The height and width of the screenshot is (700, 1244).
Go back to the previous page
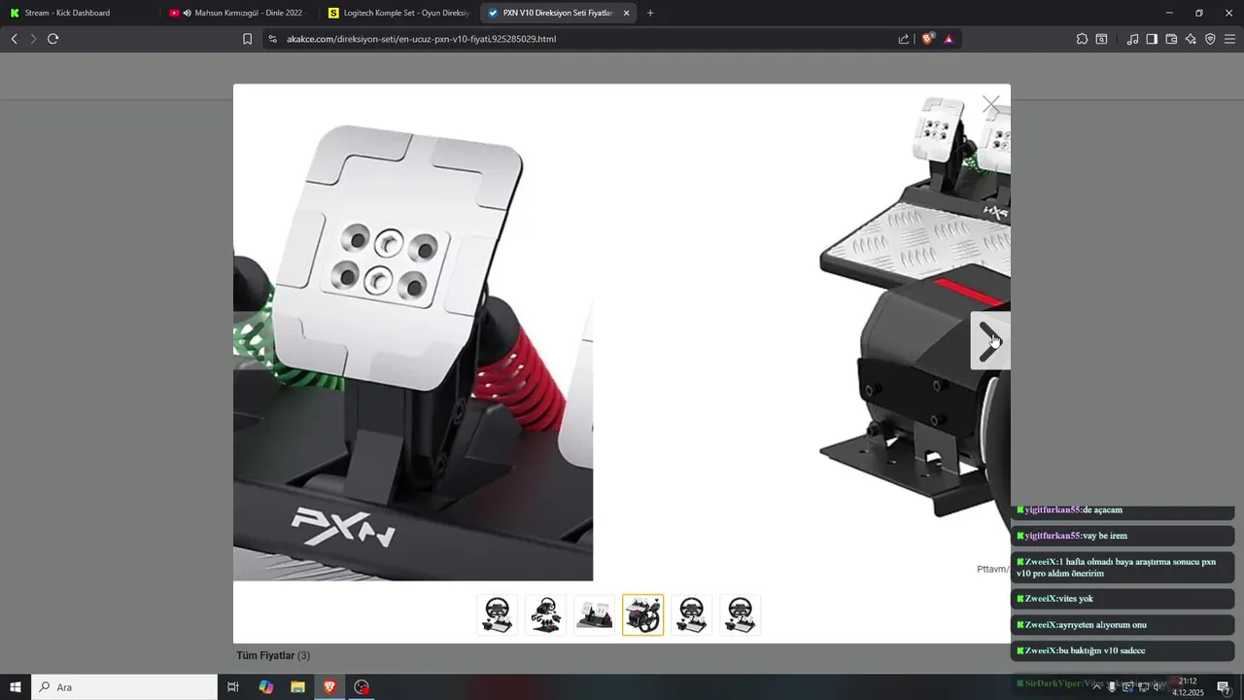[14, 39]
